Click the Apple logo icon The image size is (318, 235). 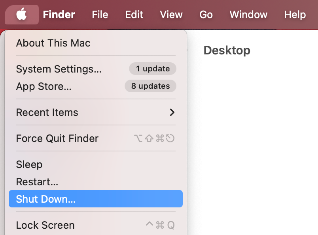(21, 14)
